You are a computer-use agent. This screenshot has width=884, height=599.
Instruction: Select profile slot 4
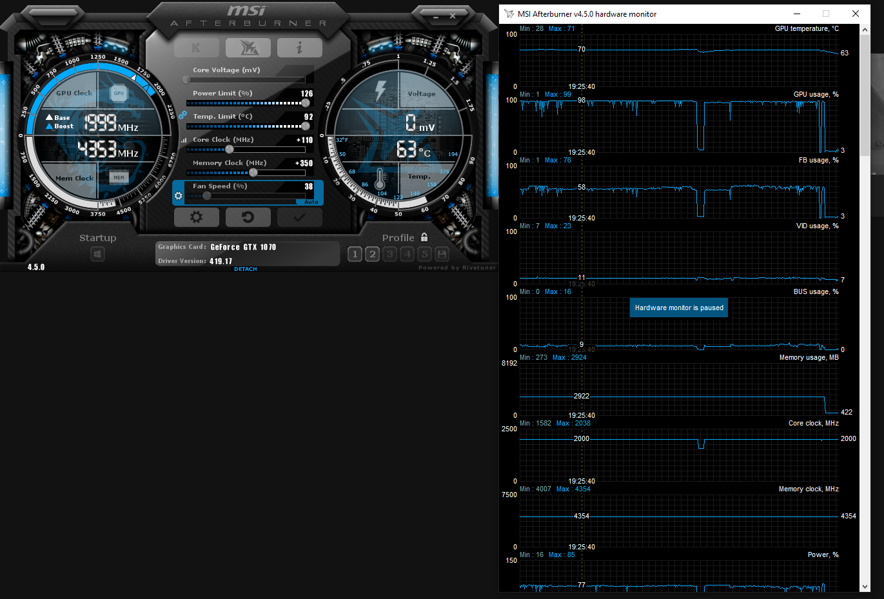407,254
